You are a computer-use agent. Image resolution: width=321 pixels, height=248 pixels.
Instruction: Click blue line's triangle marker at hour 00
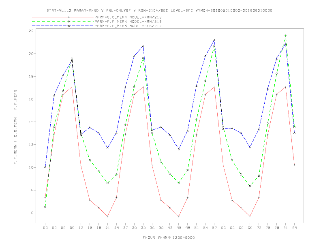click(x=45, y=167)
